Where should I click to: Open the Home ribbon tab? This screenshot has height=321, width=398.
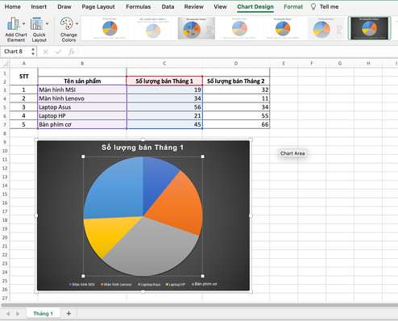12,6
